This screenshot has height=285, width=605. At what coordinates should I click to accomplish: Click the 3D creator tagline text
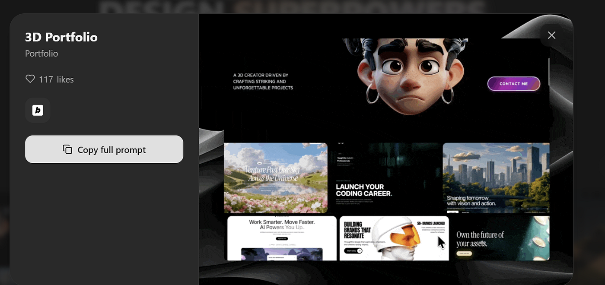pos(263,81)
